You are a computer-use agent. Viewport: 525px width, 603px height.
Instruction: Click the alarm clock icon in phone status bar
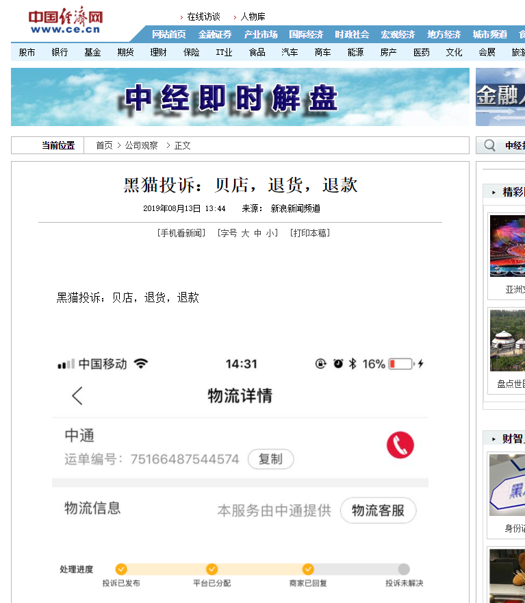point(338,364)
